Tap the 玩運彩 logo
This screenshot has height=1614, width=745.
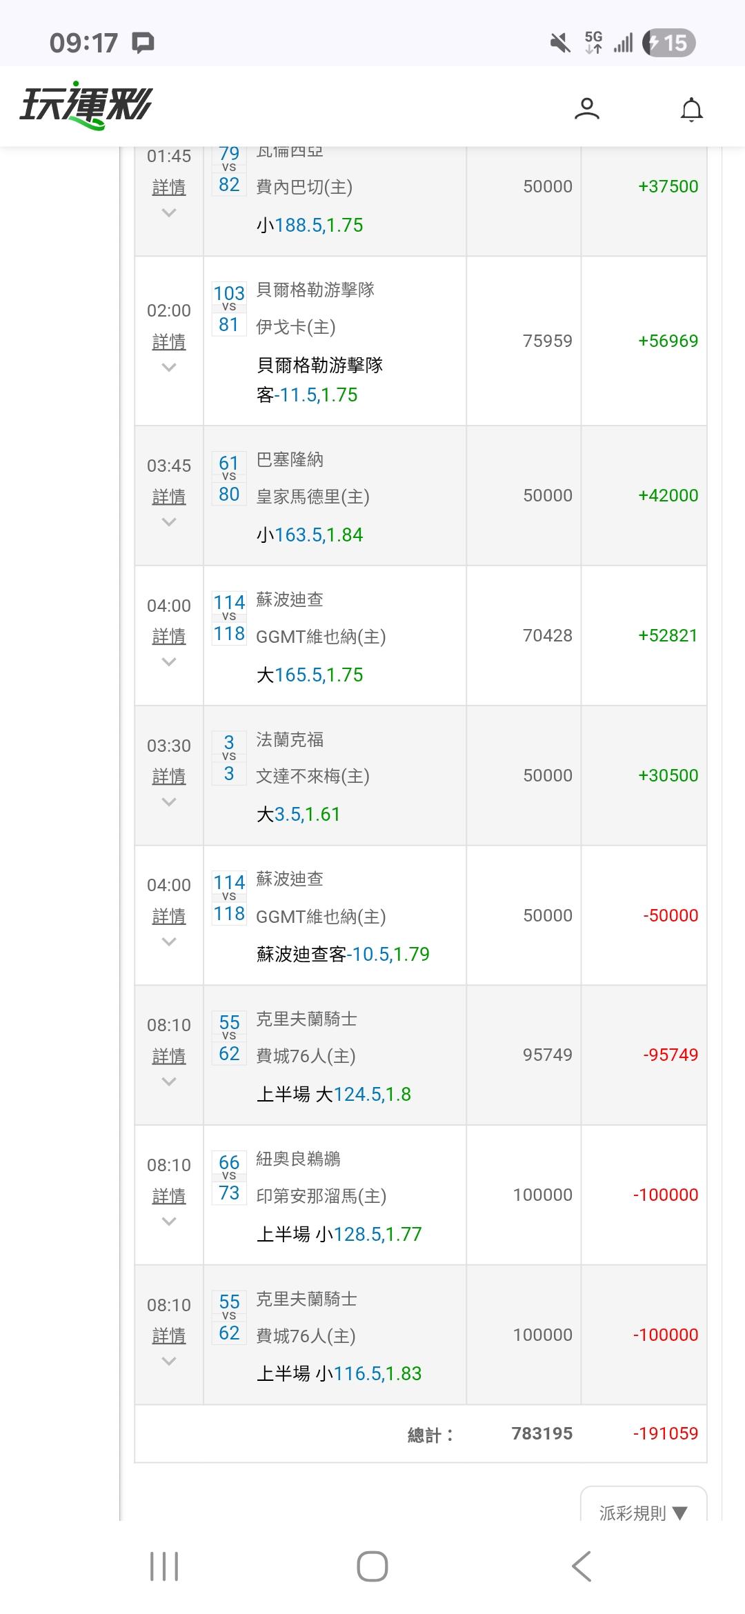tap(86, 108)
